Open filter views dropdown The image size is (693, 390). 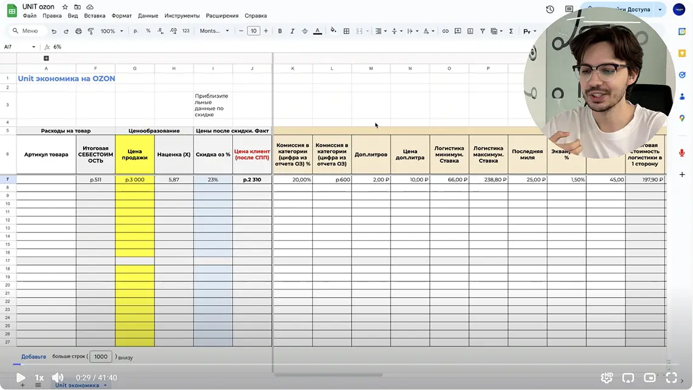click(x=497, y=31)
